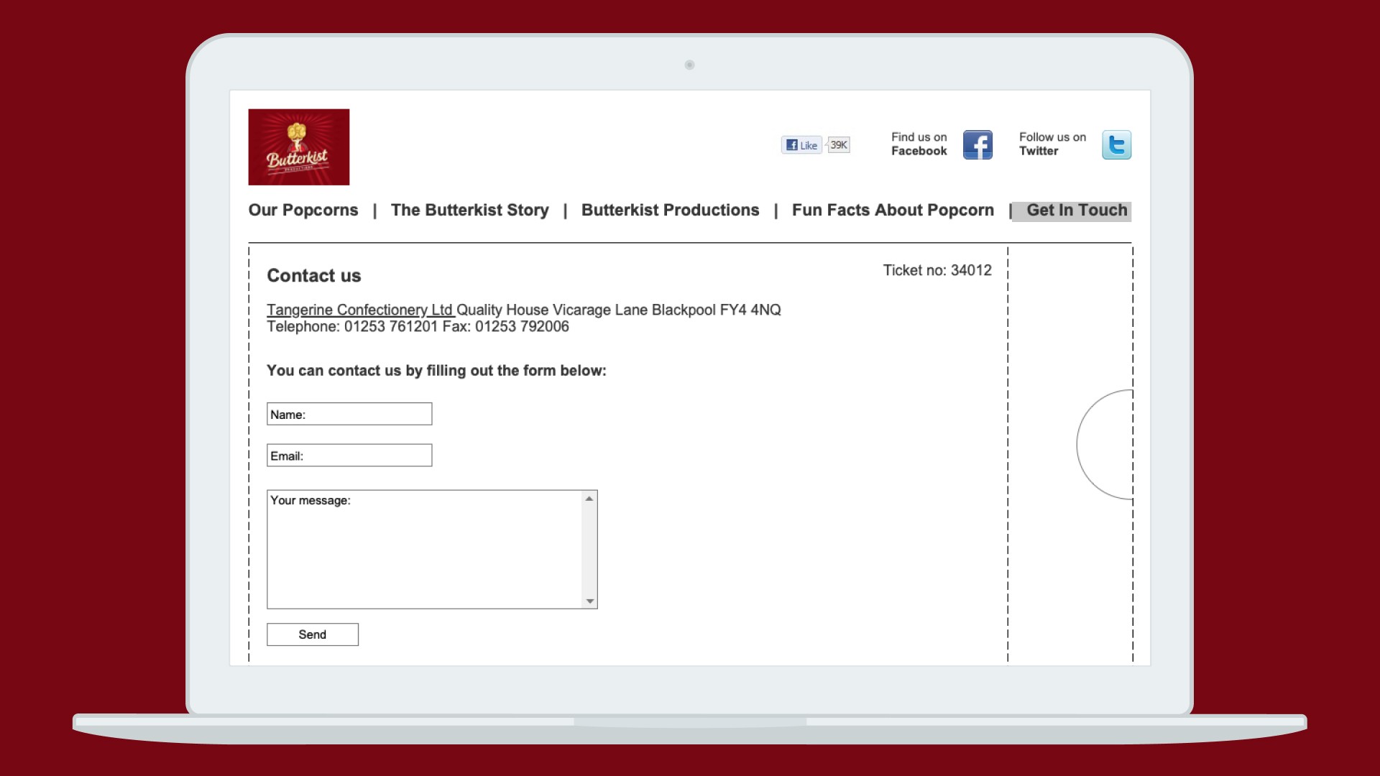Follow the Tangerine Confectionery Ltd link
The height and width of the screenshot is (776, 1380).
[359, 310]
